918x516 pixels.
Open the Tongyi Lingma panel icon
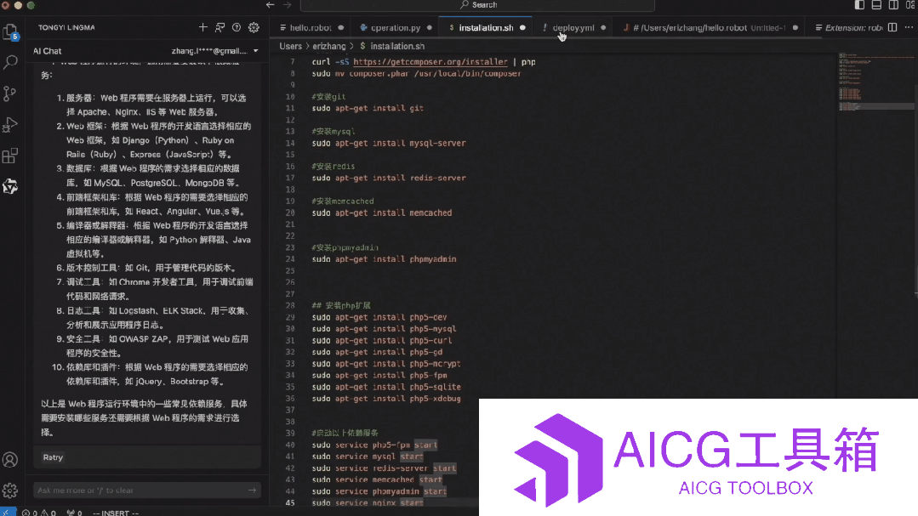click(x=10, y=187)
